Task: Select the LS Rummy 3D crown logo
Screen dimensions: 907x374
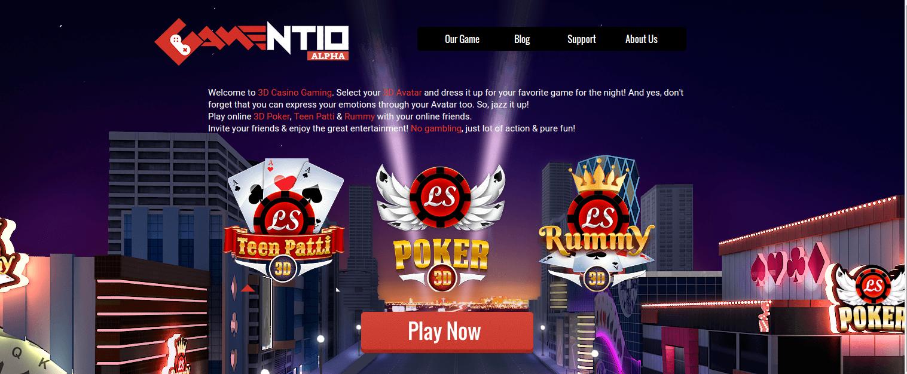Action: point(597,225)
